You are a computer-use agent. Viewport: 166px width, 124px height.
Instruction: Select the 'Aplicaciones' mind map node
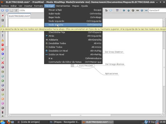coord(111,74)
